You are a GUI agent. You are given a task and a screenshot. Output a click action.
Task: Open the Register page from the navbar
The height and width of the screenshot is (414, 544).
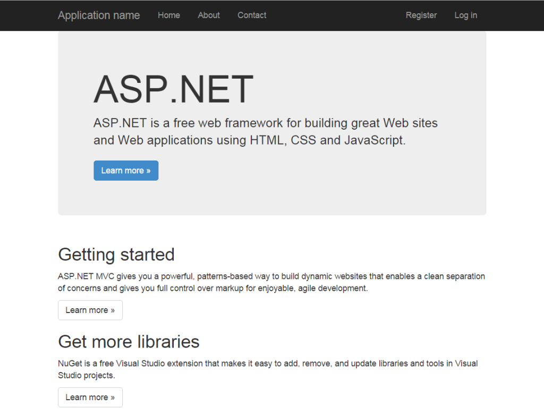[x=421, y=15]
